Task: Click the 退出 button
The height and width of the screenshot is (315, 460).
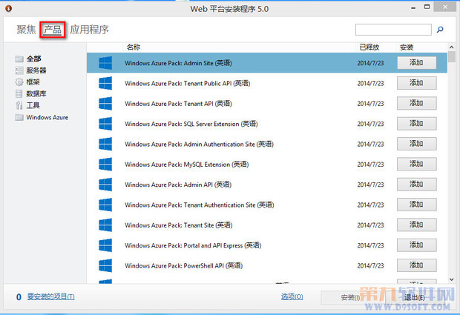Action: (x=414, y=297)
